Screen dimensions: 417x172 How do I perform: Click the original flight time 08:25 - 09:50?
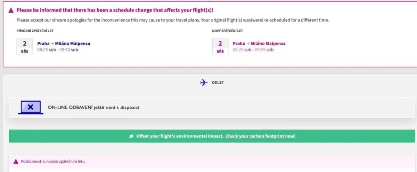(x=58, y=50)
